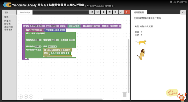This screenshot has width=188, height=102.
Task: Toggle the 協同控制 checkbox
Action: (x=120, y=26)
